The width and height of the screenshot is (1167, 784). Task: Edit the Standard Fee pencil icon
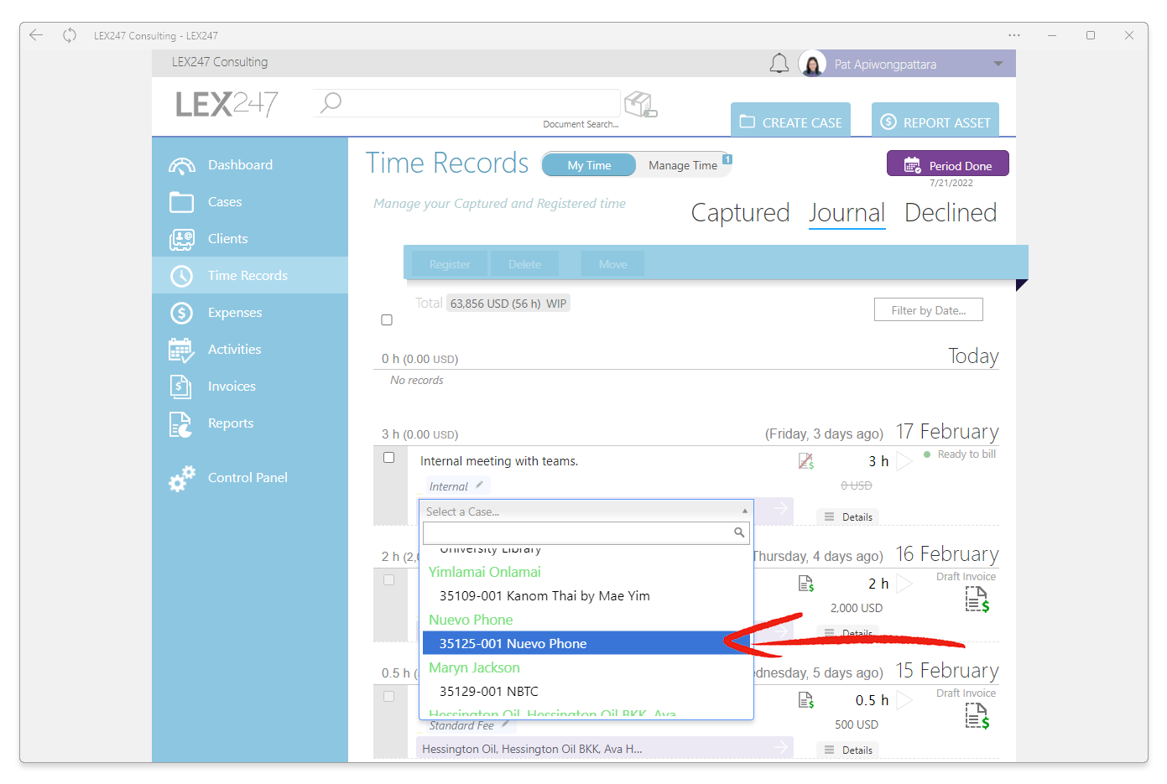pos(505,724)
